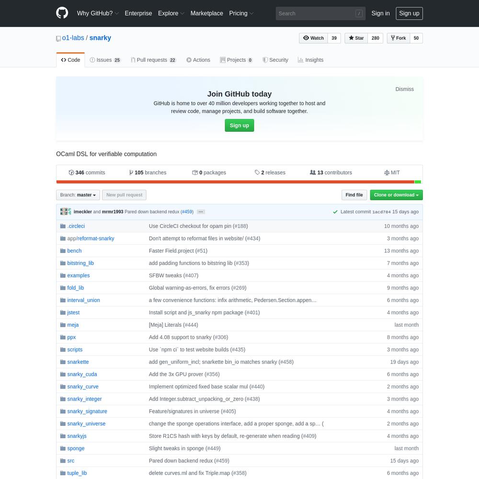Click the commit author avatars
This screenshot has width=479, height=479.
pos(66,211)
